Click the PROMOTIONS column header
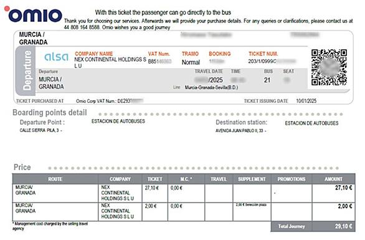Viewport: 365px width, 240px height. pyautogui.click(x=292, y=179)
